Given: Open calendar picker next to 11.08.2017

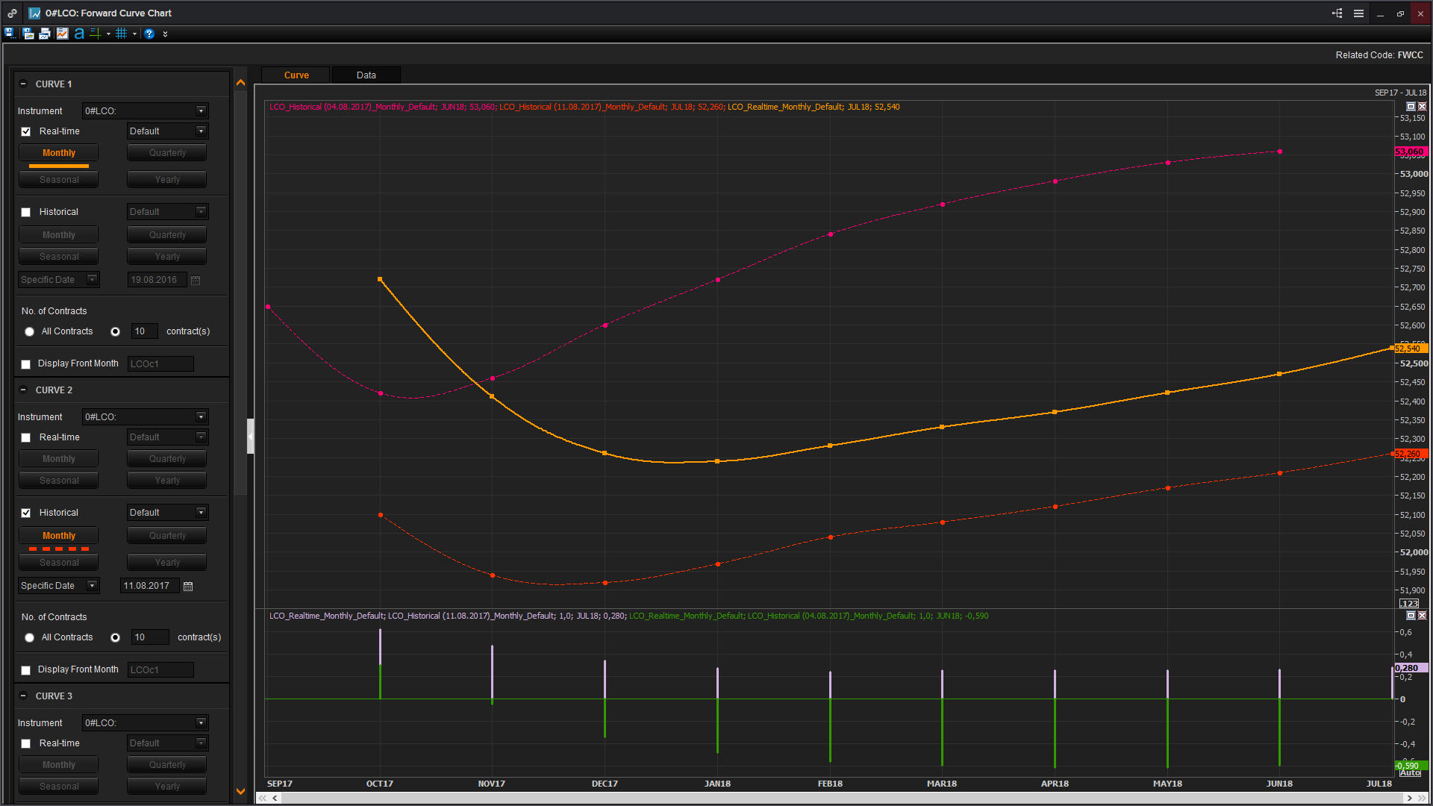Looking at the screenshot, I should pos(188,587).
